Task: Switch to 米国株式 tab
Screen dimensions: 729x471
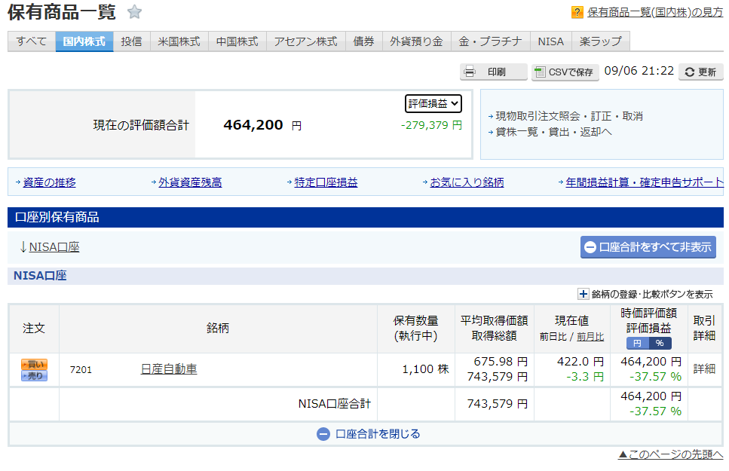Action: point(179,41)
